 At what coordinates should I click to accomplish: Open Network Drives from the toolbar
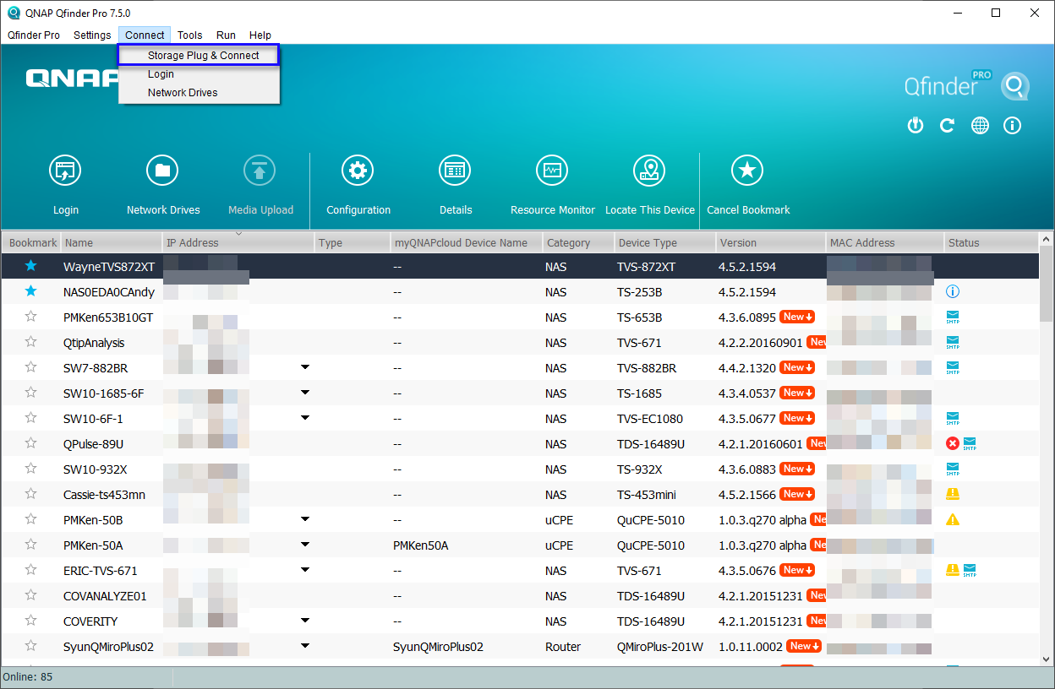[x=162, y=171]
